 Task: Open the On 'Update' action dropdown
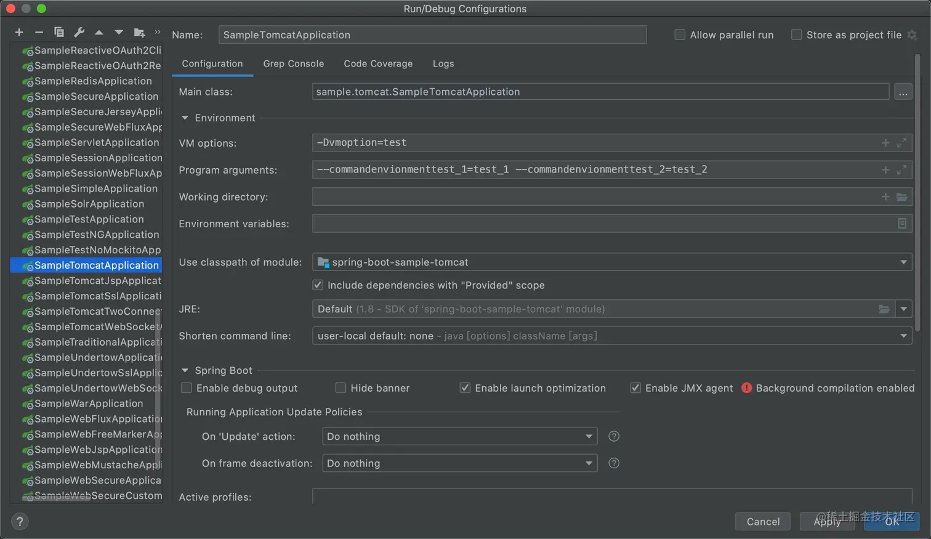tap(460, 436)
